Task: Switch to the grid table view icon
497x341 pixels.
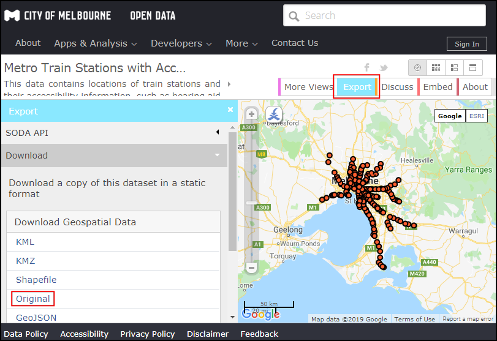Action: [x=436, y=67]
